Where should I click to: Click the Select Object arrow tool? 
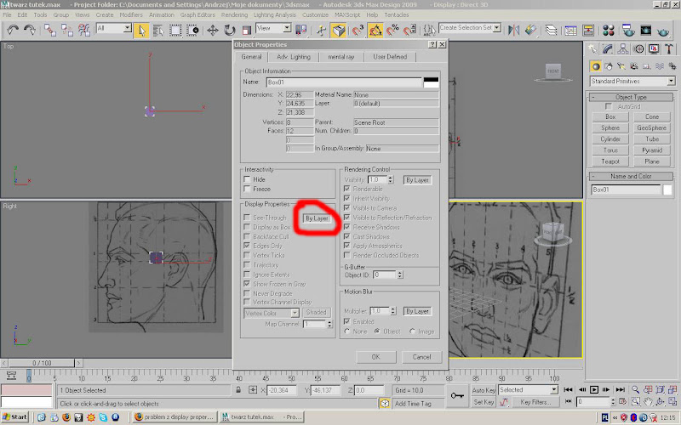coord(142,30)
